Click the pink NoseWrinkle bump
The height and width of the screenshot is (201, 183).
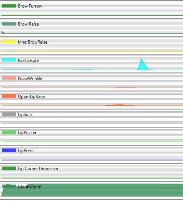coord(124,87)
